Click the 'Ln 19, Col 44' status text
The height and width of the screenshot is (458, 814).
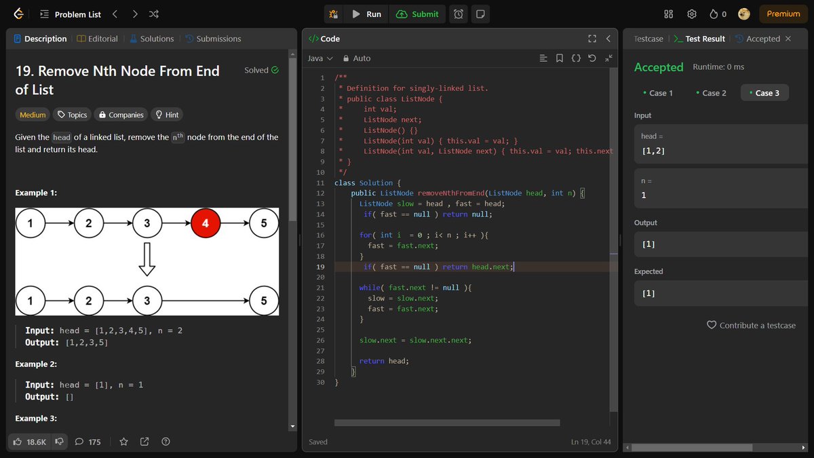[591, 442]
